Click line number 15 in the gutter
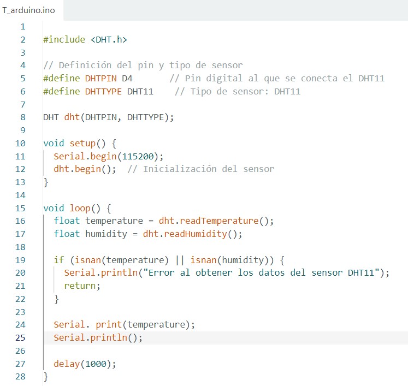The image size is (408, 386). (20, 209)
